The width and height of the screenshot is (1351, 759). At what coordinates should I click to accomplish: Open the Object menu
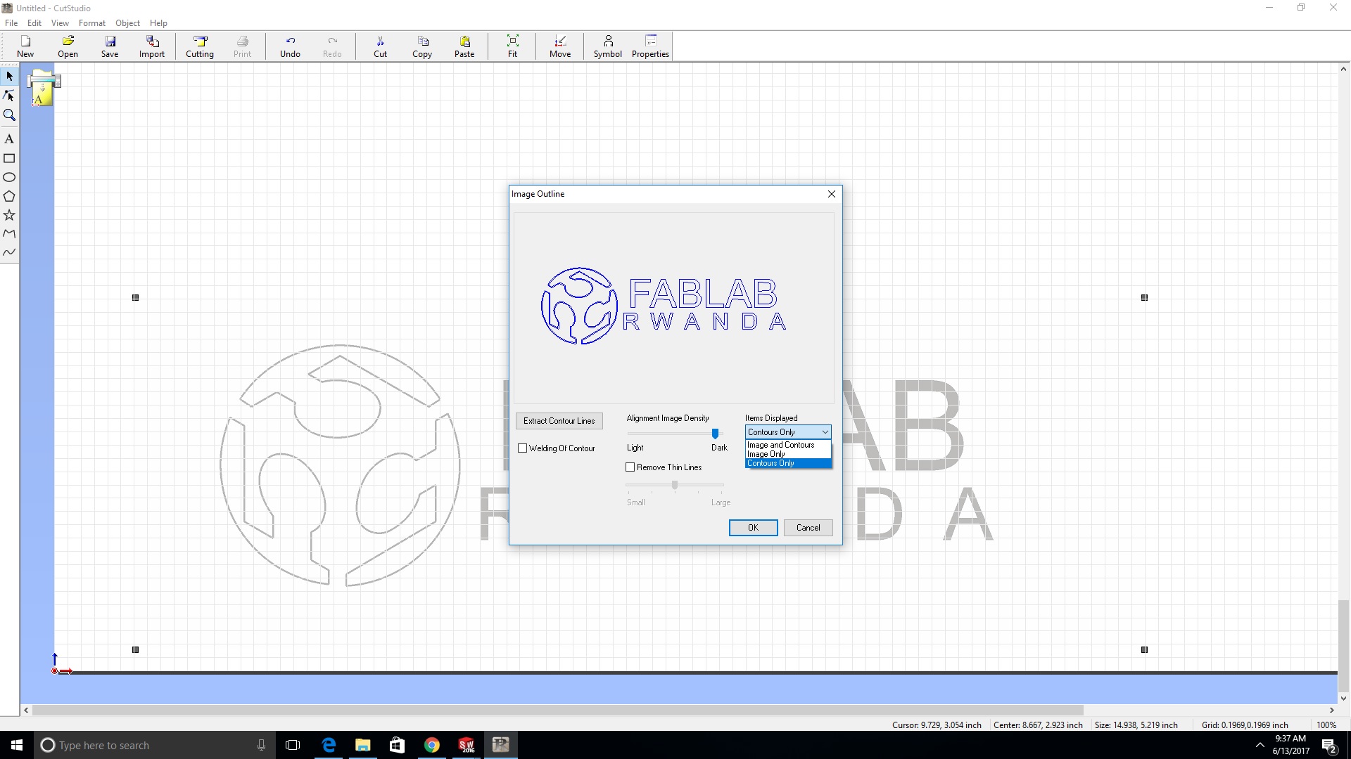[x=127, y=22]
